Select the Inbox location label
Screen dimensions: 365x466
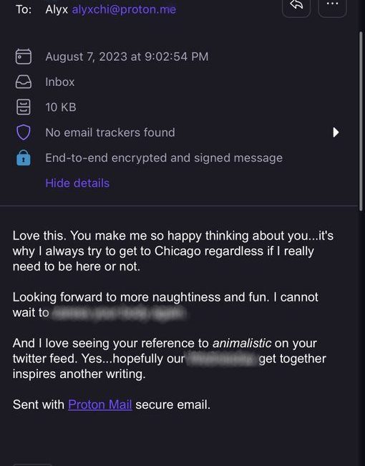[59, 82]
